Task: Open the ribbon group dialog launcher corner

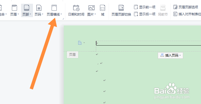Action: (x=63, y=19)
